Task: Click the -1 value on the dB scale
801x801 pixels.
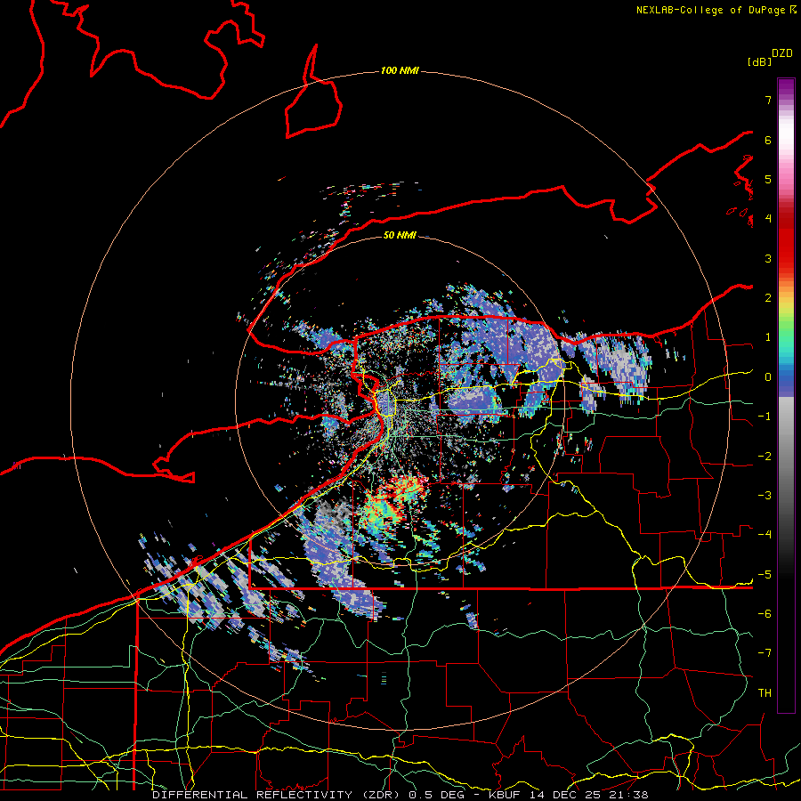Action: 765,417
